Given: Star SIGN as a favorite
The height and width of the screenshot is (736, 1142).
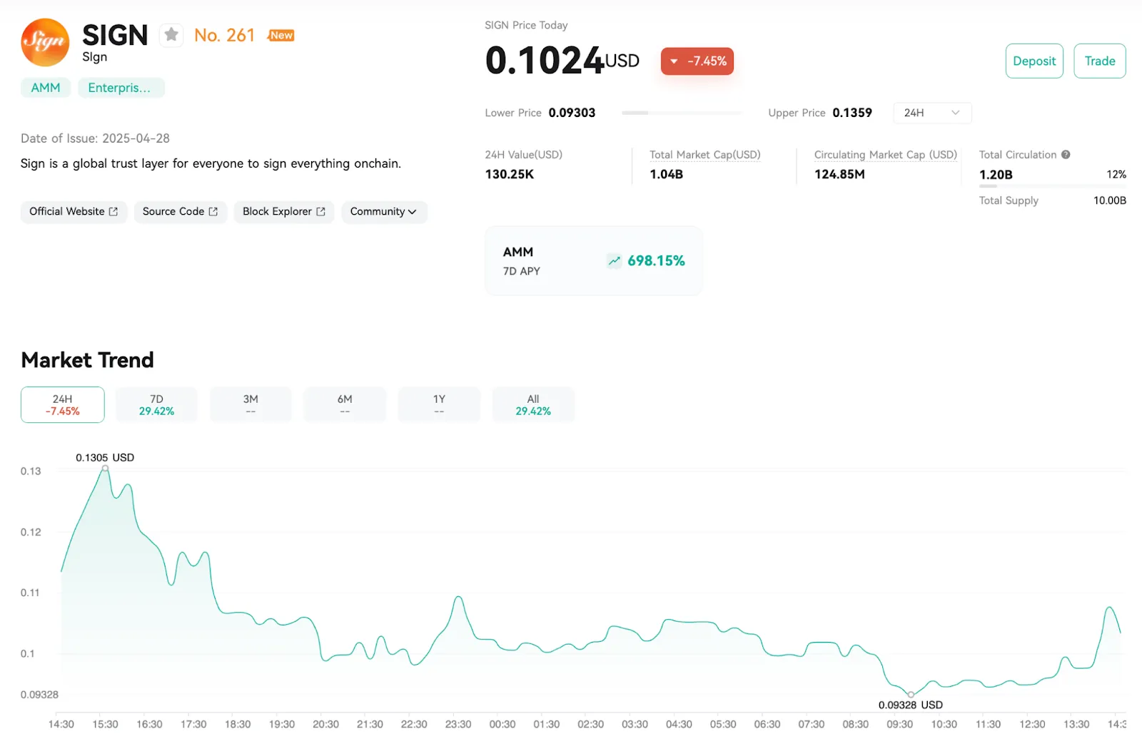Looking at the screenshot, I should point(171,34).
